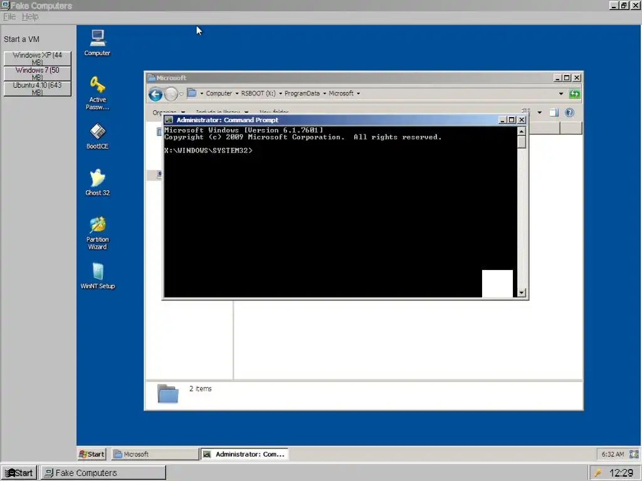Maximize the Command Prompt window

tap(512, 120)
